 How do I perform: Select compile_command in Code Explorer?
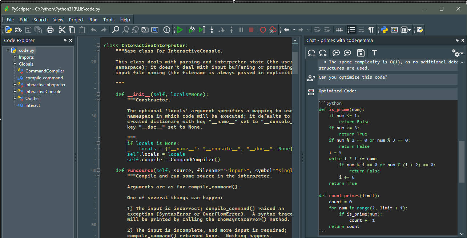click(x=44, y=78)
